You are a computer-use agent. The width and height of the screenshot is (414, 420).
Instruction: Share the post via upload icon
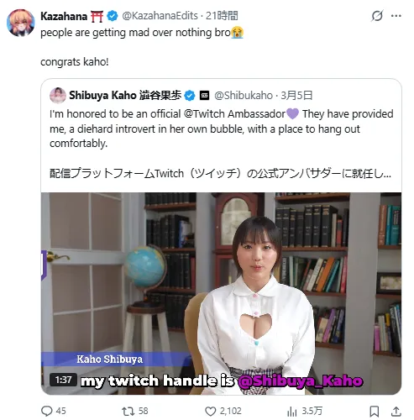[396, 411]
